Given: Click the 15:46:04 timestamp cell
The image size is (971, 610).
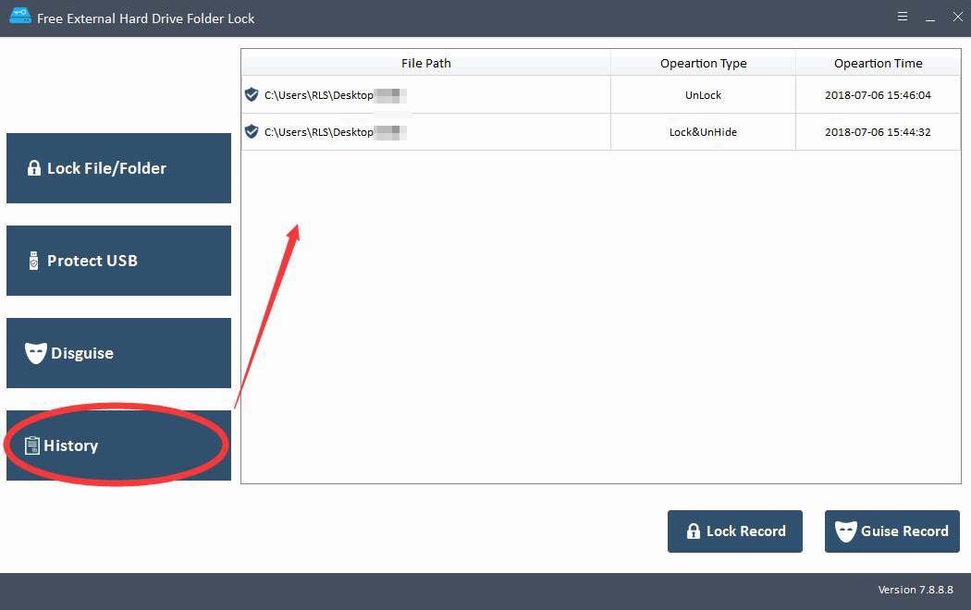Looking at the screenshot, I should tap(878, 95).
